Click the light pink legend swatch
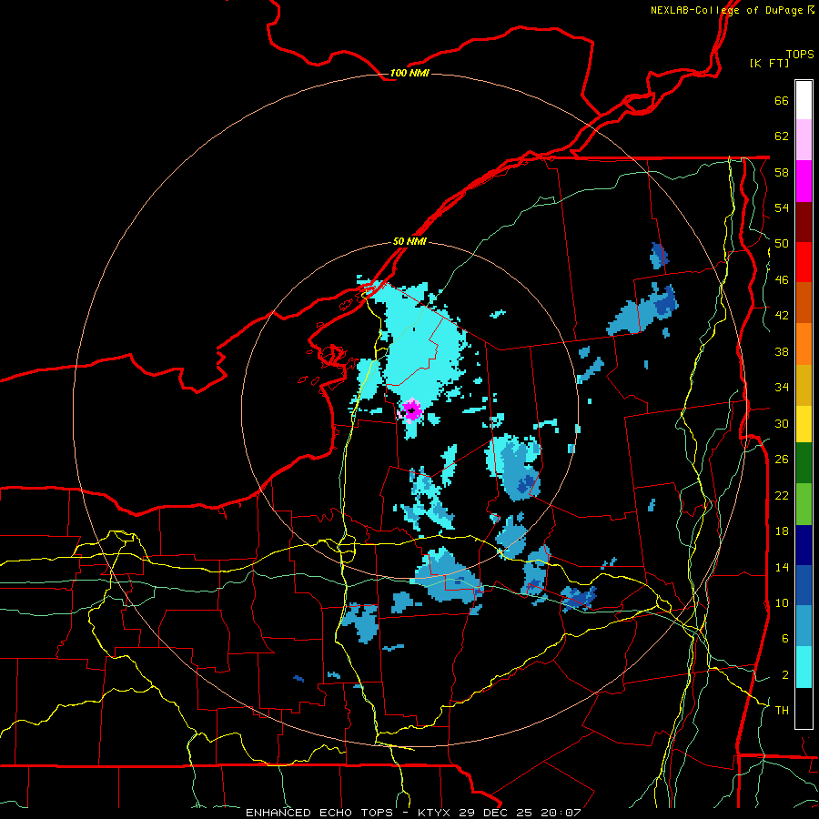 click(804, 140)
